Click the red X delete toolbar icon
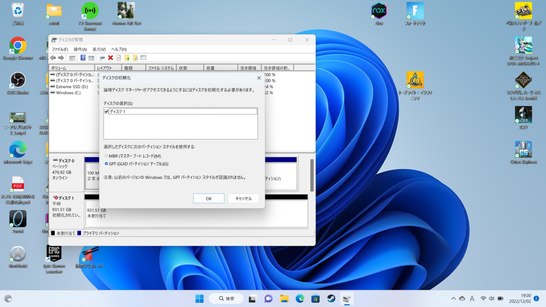546x307 pixels. click(110, 58)
